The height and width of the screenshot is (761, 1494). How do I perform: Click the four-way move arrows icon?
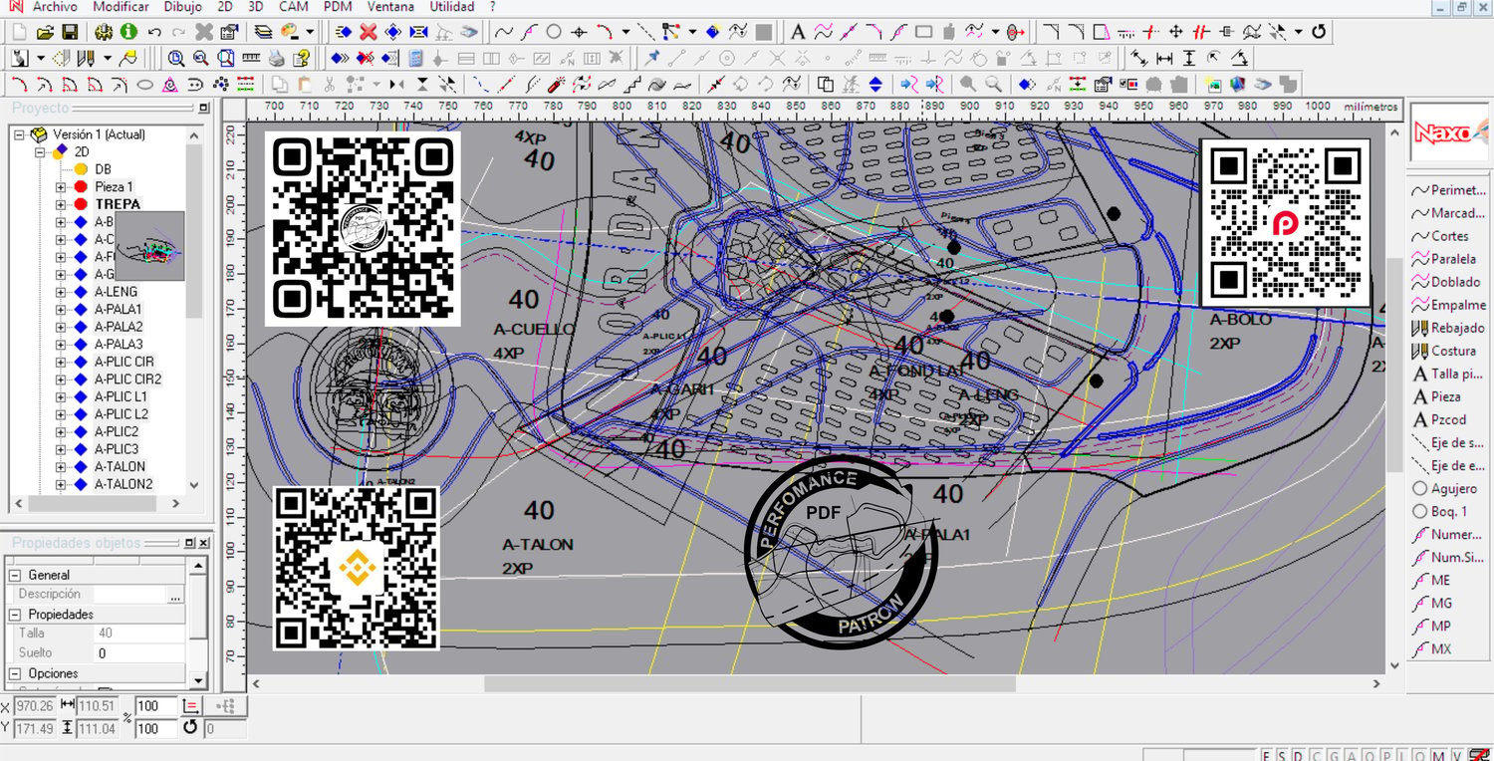1175,32
